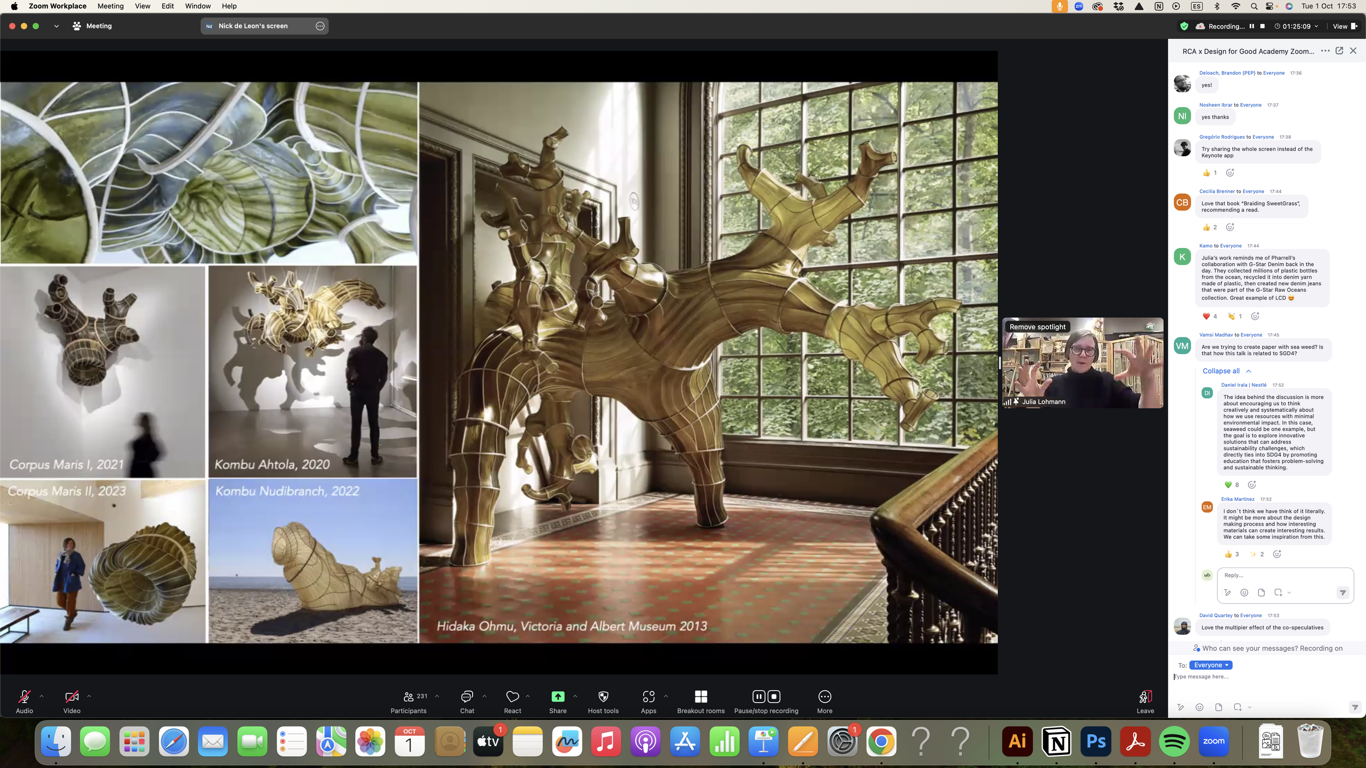Pop out the chat panel

[1339, 51]
